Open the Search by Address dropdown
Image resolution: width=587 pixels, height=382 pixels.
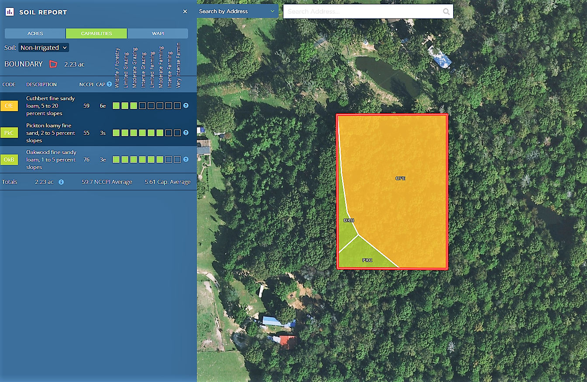tap(237, 11)
